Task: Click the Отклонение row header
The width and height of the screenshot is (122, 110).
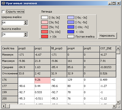Action: point(10,74)
